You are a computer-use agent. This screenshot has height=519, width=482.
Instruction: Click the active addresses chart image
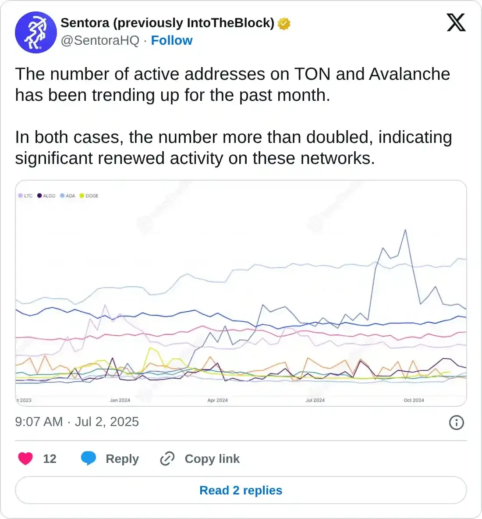241,294
